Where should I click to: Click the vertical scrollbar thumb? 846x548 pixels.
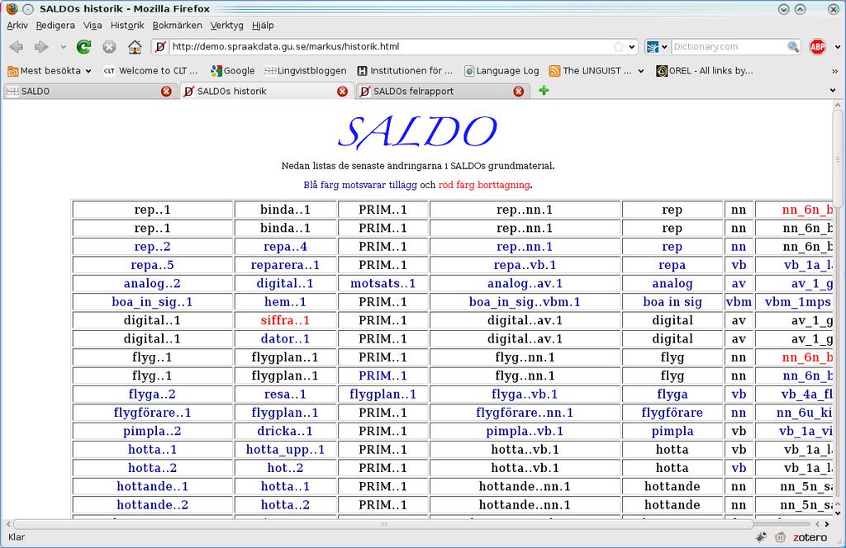838,158
